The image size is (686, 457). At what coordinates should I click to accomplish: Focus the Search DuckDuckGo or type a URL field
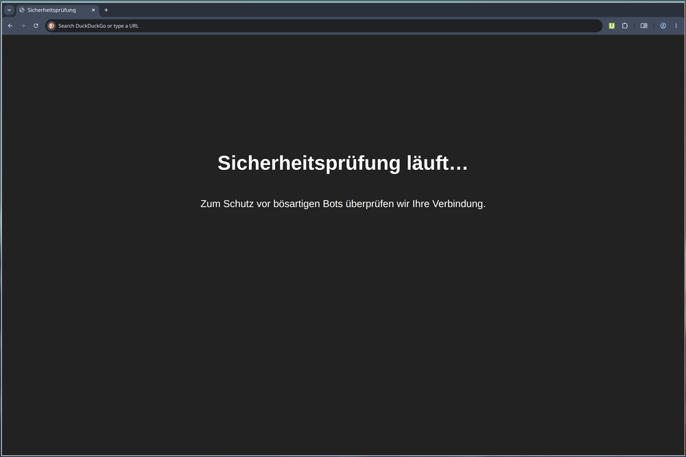[324, 26]
